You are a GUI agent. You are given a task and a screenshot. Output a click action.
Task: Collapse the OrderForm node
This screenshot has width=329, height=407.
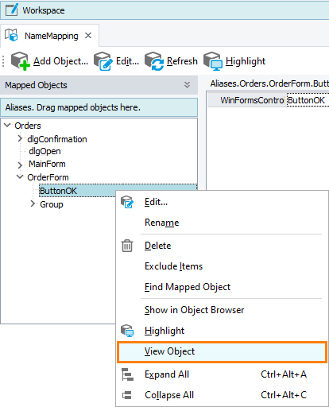click(20, 176)
